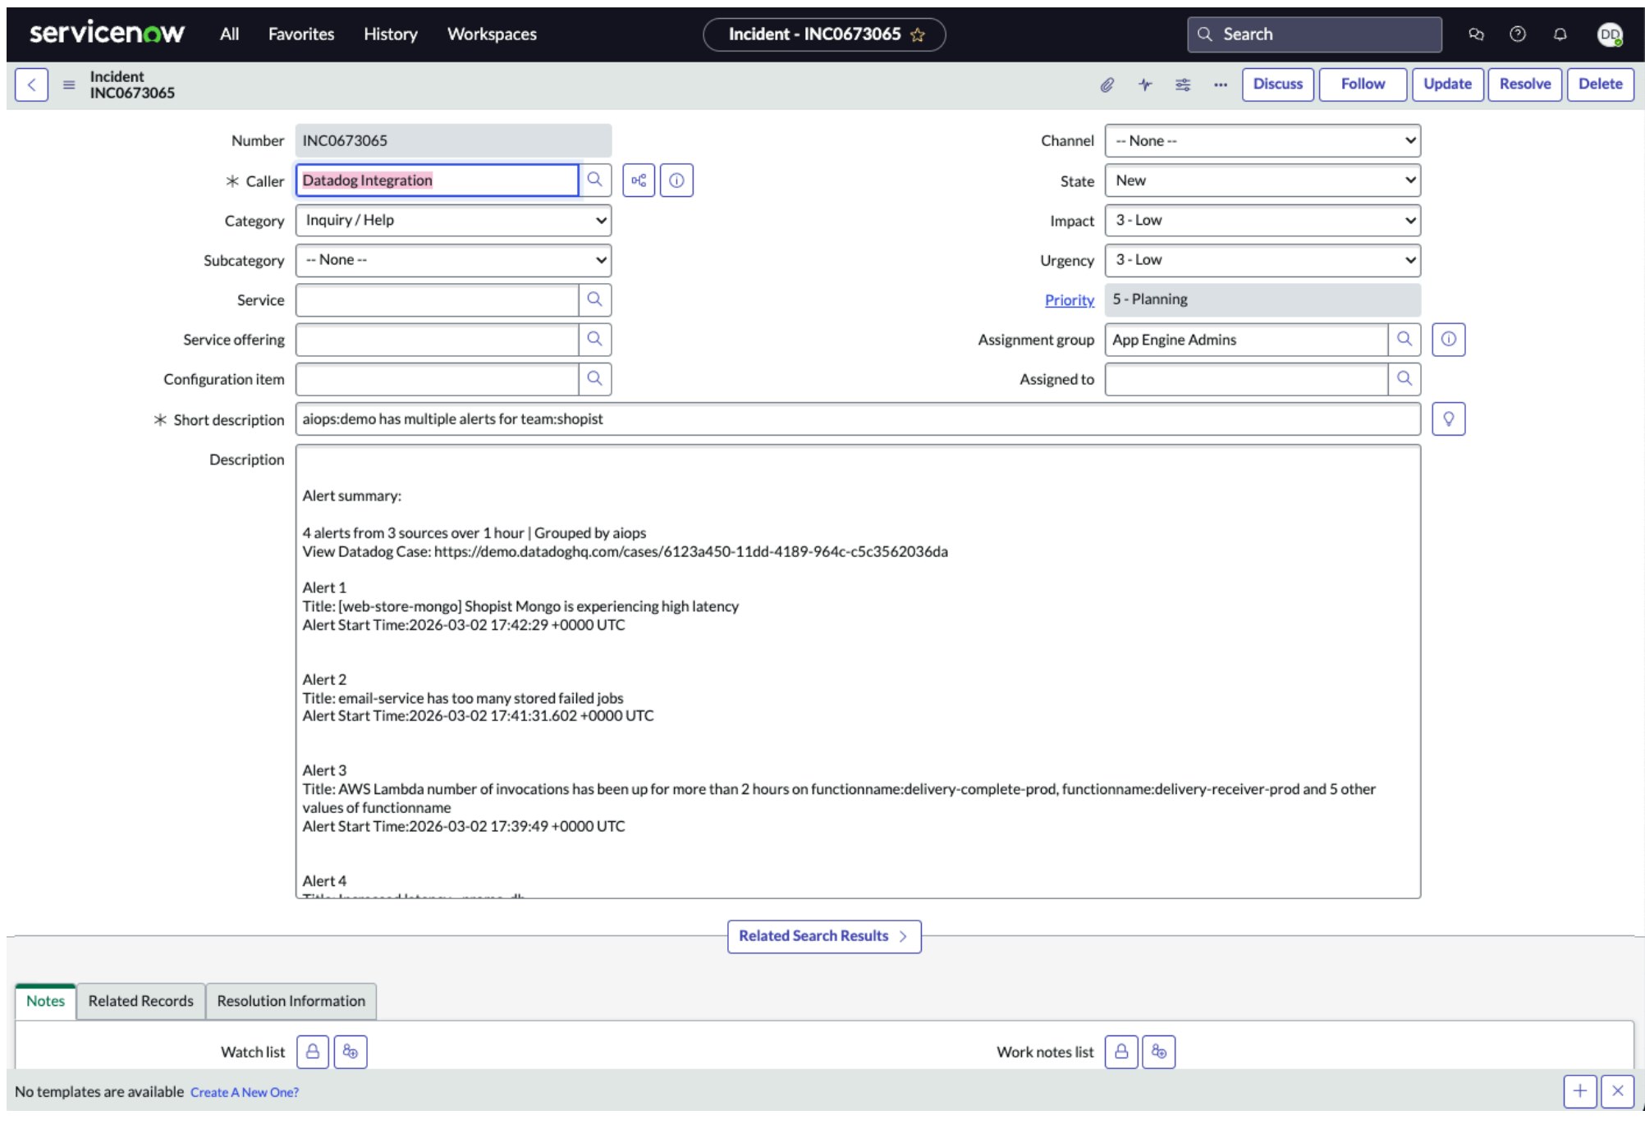Open the Assignment group info icon
Viewport: 1645px width, 1124px height.
coord(1449,339)
